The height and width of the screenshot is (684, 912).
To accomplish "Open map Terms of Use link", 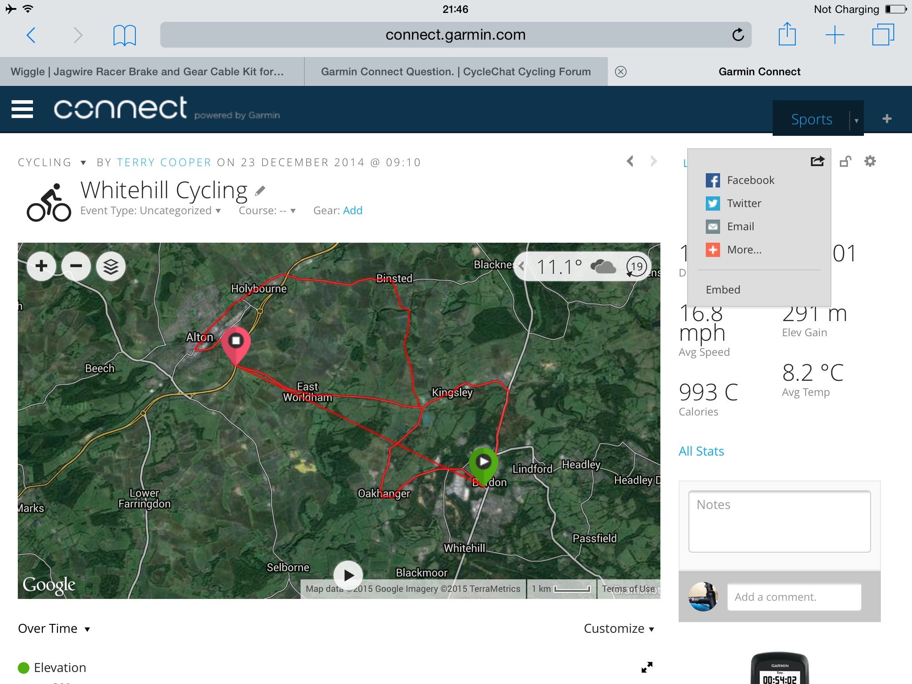I will tap(628, 589).
